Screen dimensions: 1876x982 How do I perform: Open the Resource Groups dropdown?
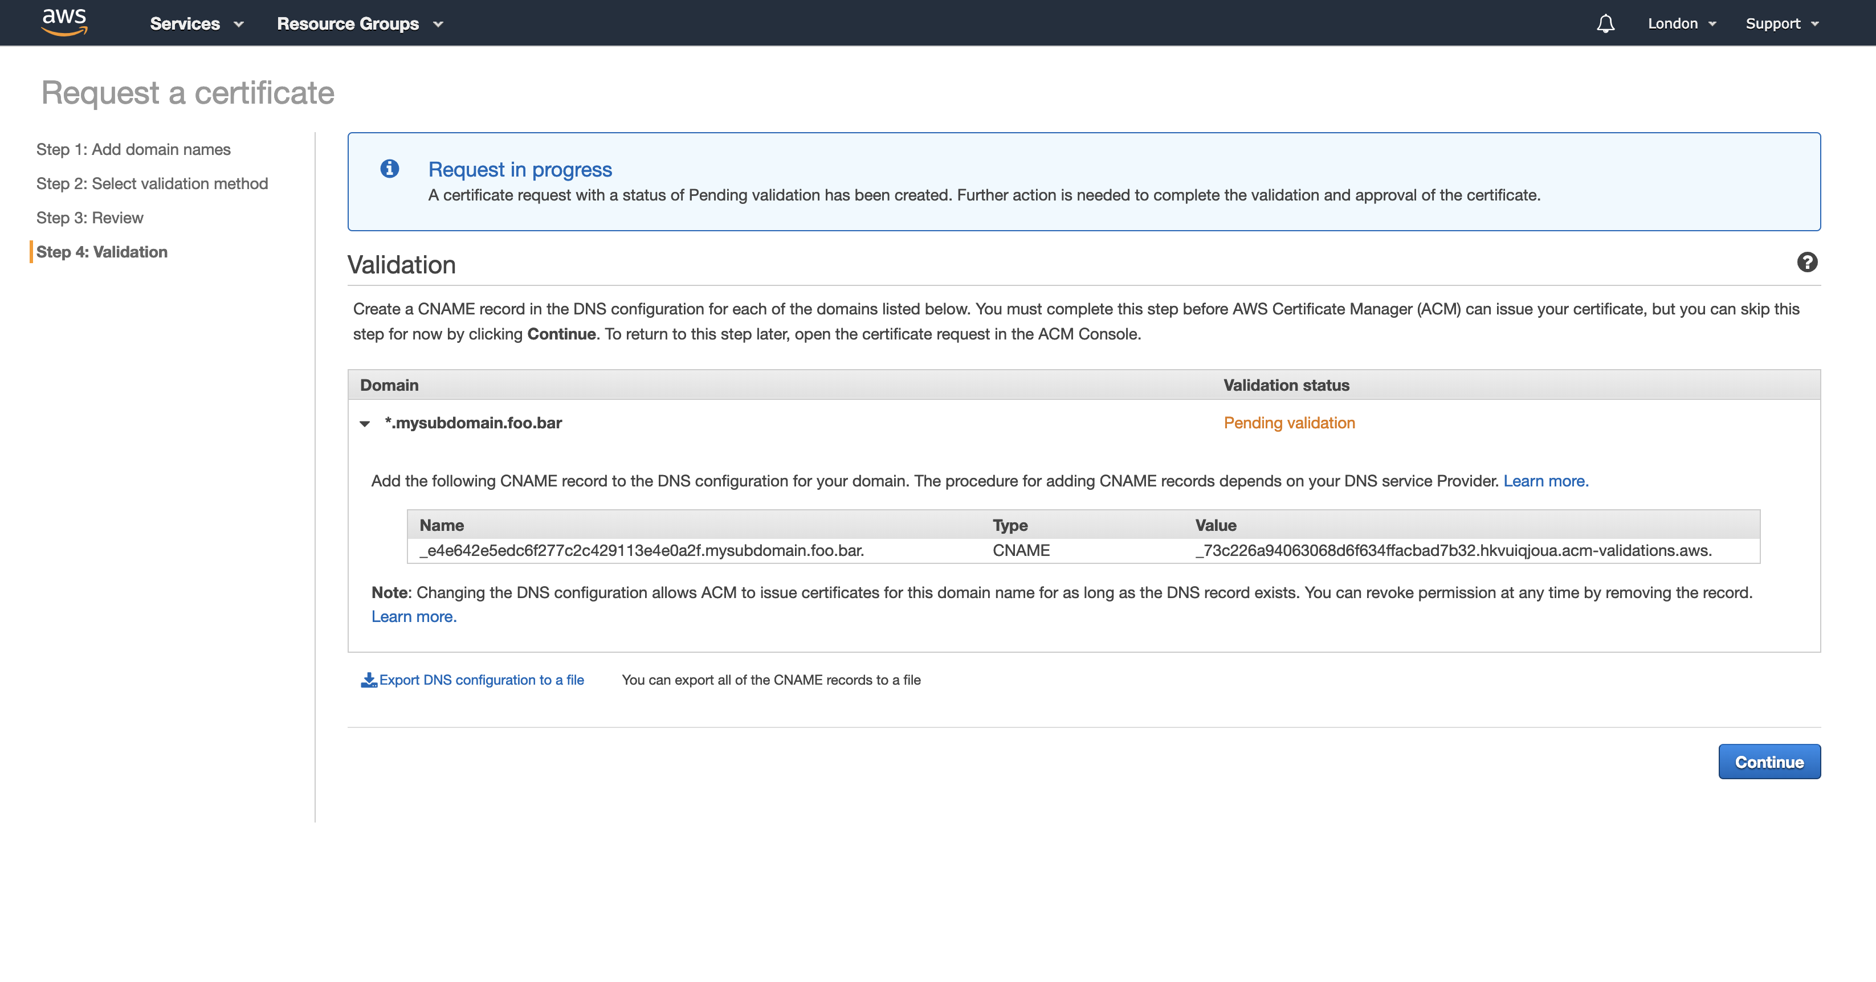(x=360, y=23)
